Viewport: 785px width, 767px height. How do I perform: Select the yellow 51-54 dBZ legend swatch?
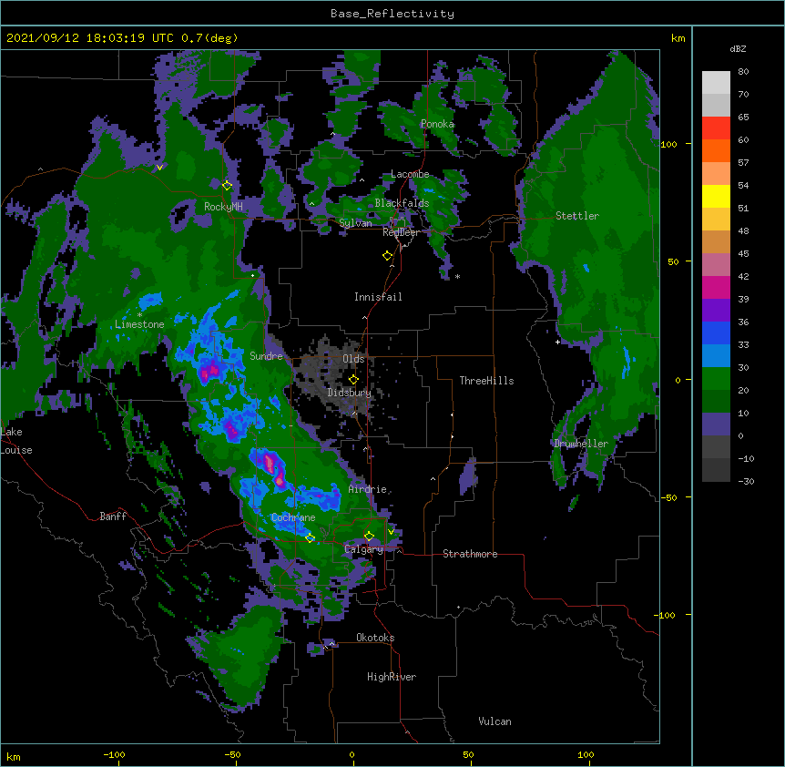[716, 196]
